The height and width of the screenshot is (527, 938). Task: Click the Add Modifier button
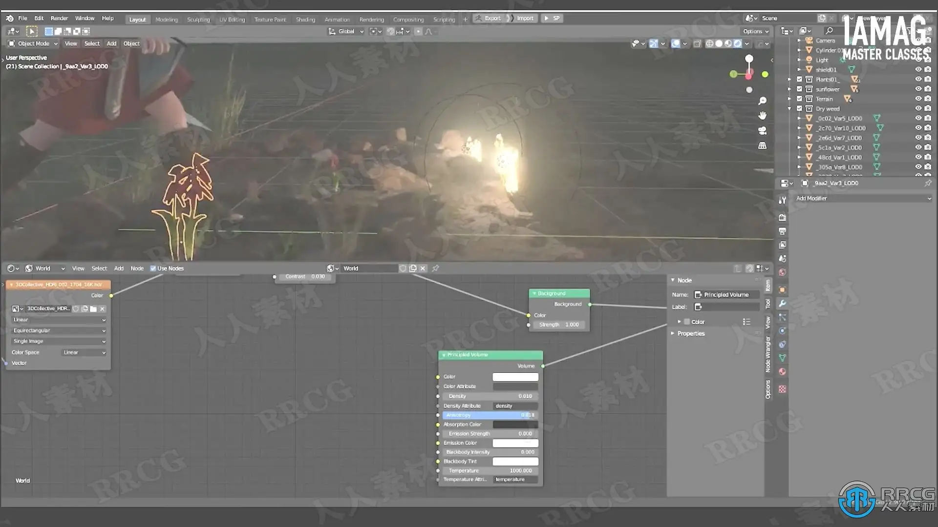click(x=862, y=199)
